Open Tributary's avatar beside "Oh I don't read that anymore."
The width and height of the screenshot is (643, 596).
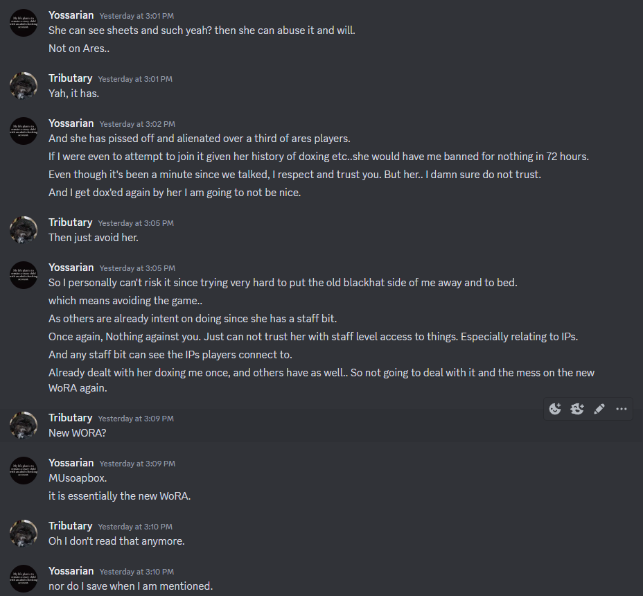pos(23,534)
